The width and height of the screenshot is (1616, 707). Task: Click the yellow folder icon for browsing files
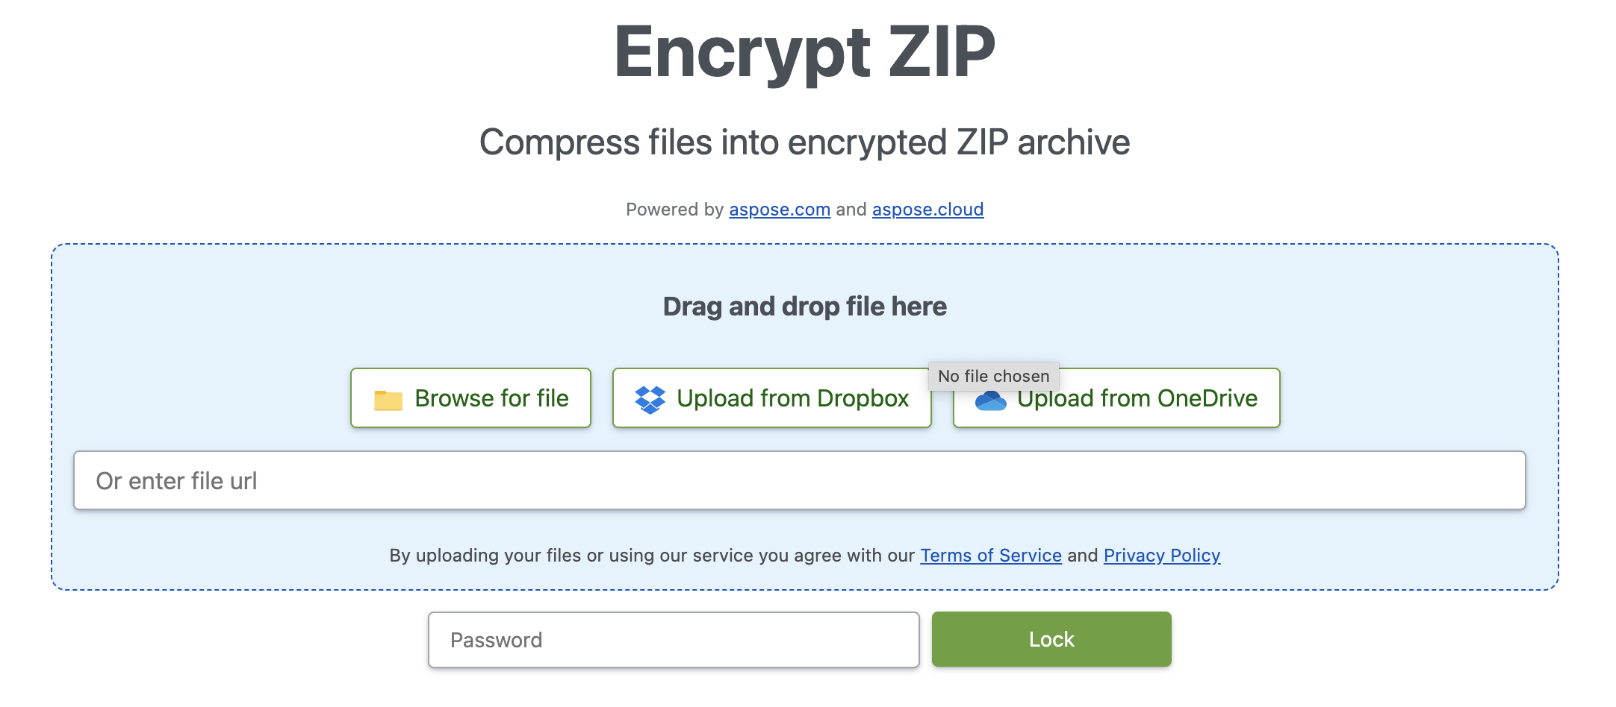[389, 398]
